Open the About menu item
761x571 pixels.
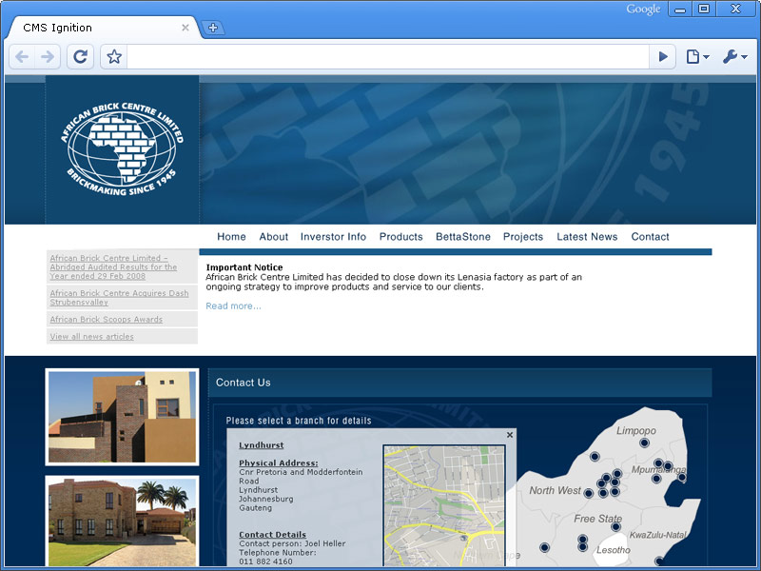274,236
